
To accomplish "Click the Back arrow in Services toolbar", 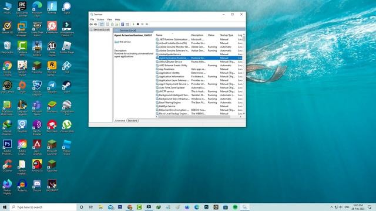I will 91,24.
